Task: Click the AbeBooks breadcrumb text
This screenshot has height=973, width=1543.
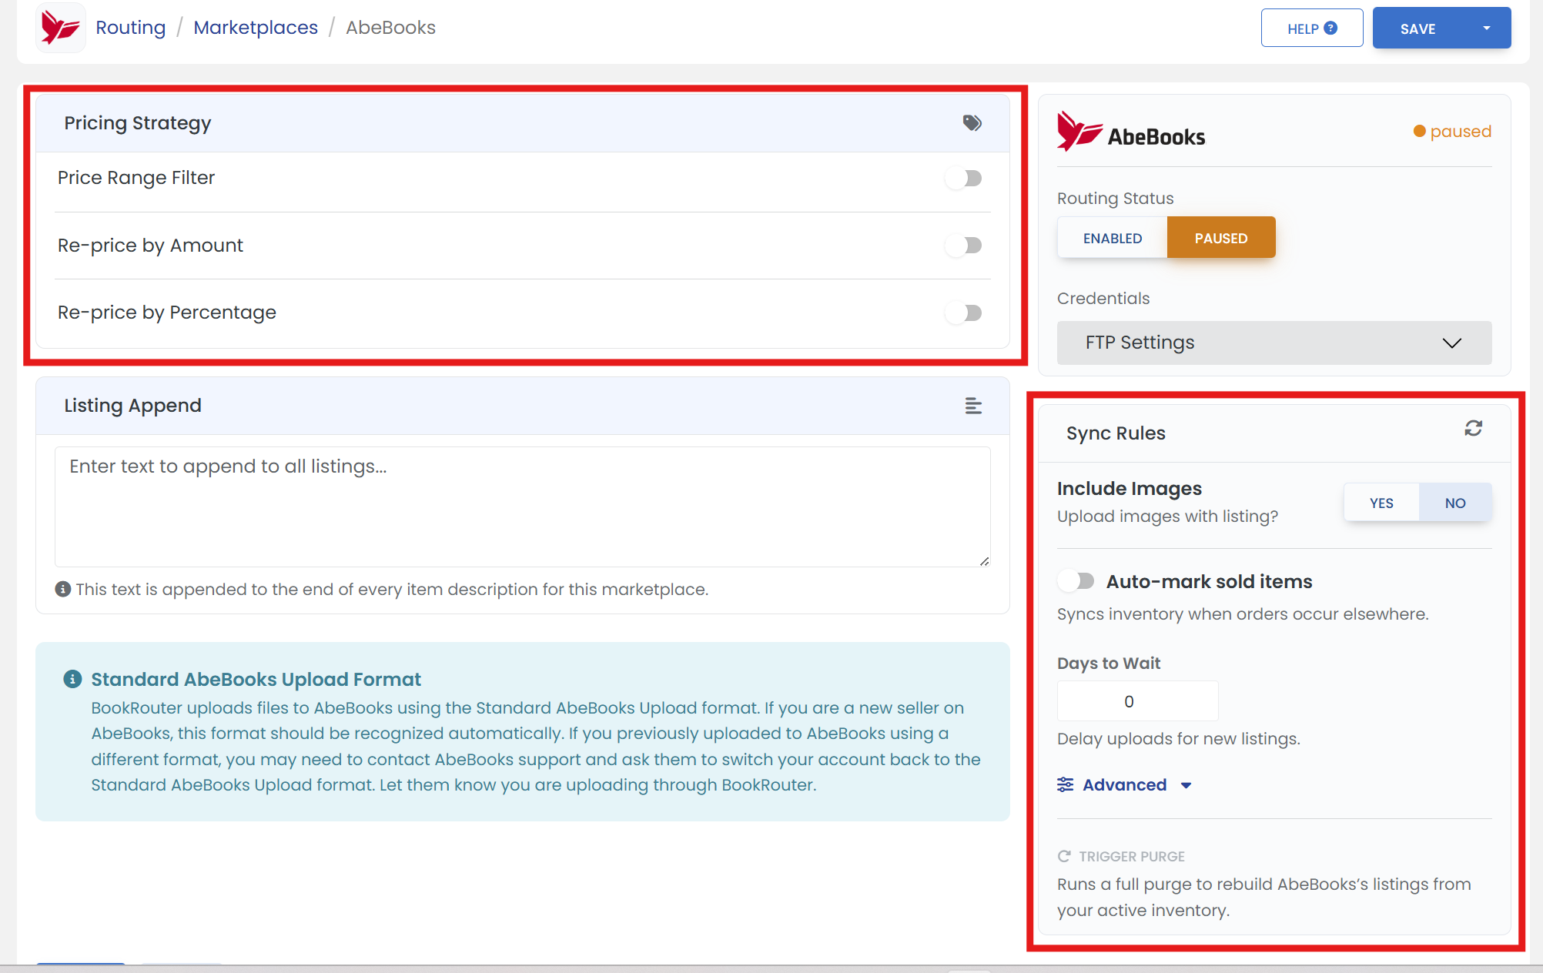Action: (x=390, y=28)
